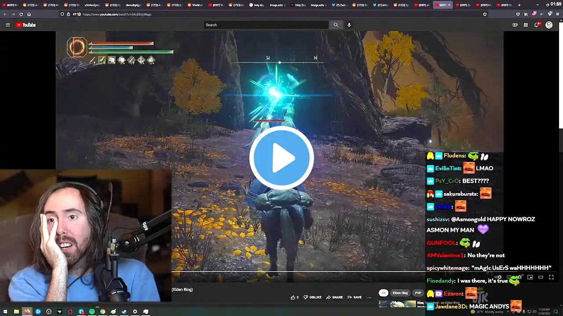Screen dimensions: 563x316
Task: Start voice search with the microphone icon
Action: pyautogui.click(x=349, y=25)
